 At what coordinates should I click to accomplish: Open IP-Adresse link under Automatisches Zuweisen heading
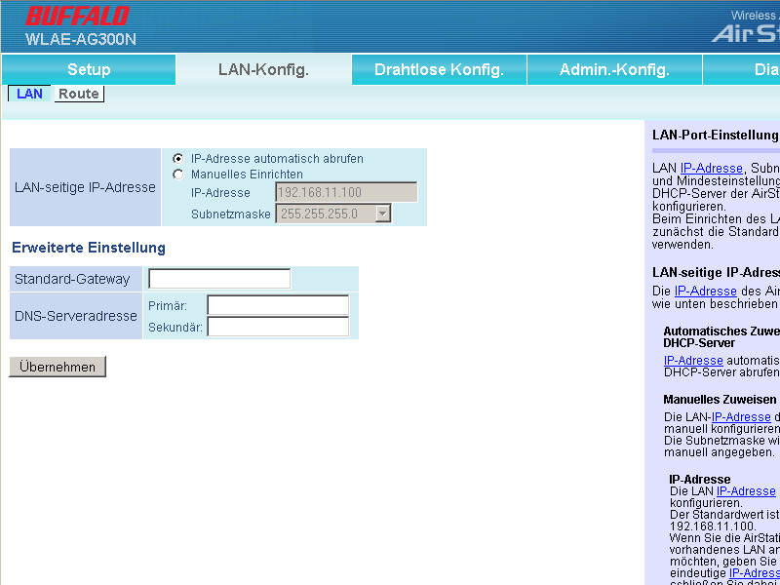click(693, 360)
